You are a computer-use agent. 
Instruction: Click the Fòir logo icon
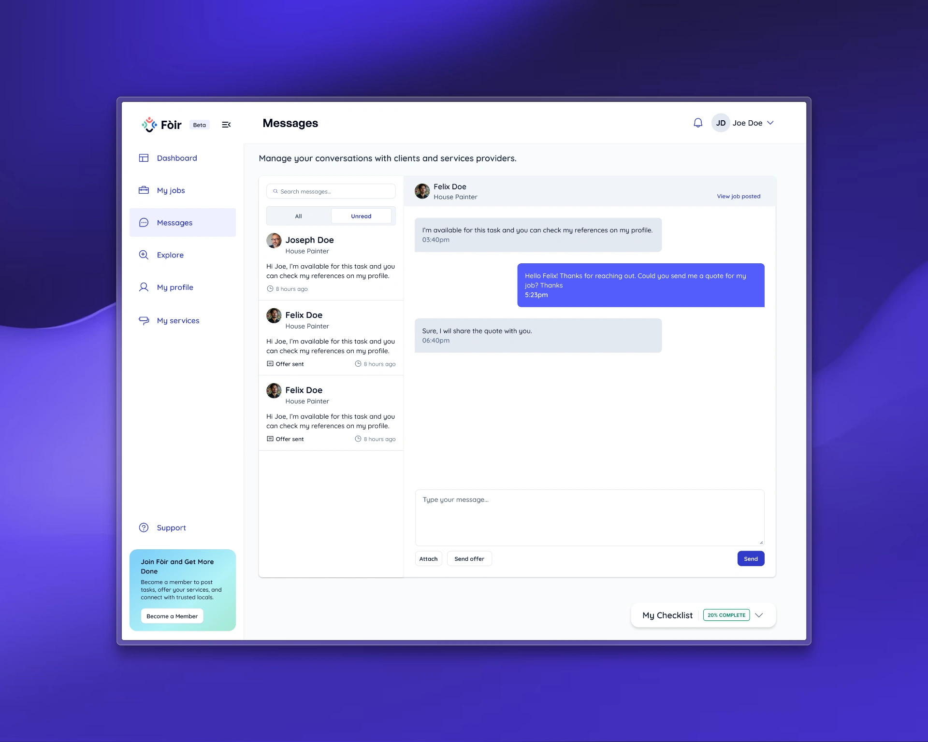[149, 125]
